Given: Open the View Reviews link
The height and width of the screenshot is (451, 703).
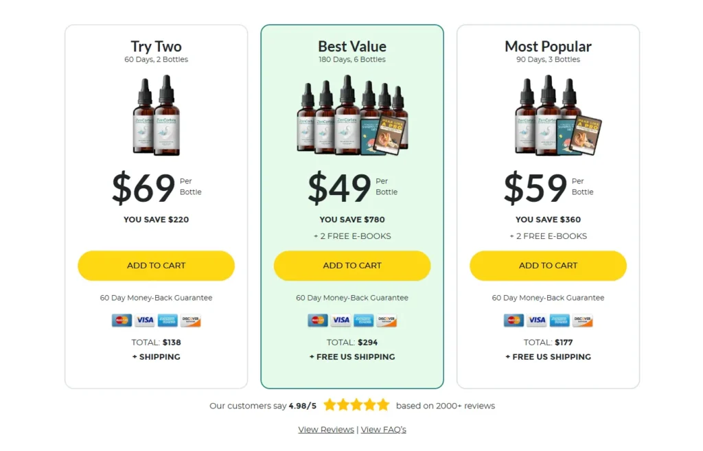Looking at the screenshot, I should click(326, 429).
